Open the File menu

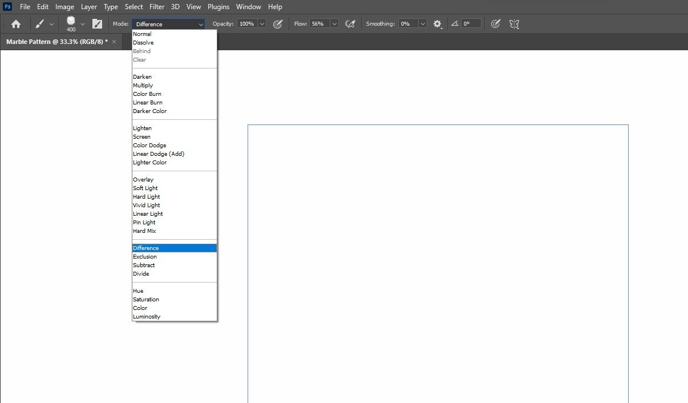point(25,7)
